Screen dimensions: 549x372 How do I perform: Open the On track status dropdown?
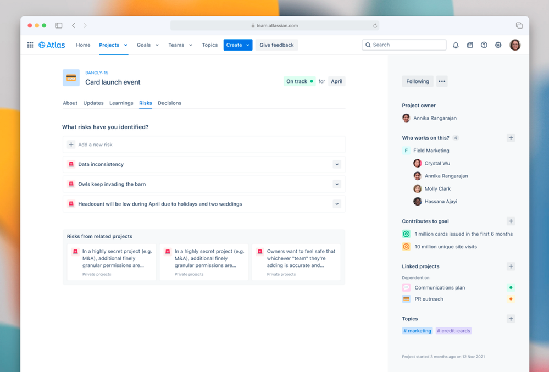pyautogui.click(x=300, y=81)
